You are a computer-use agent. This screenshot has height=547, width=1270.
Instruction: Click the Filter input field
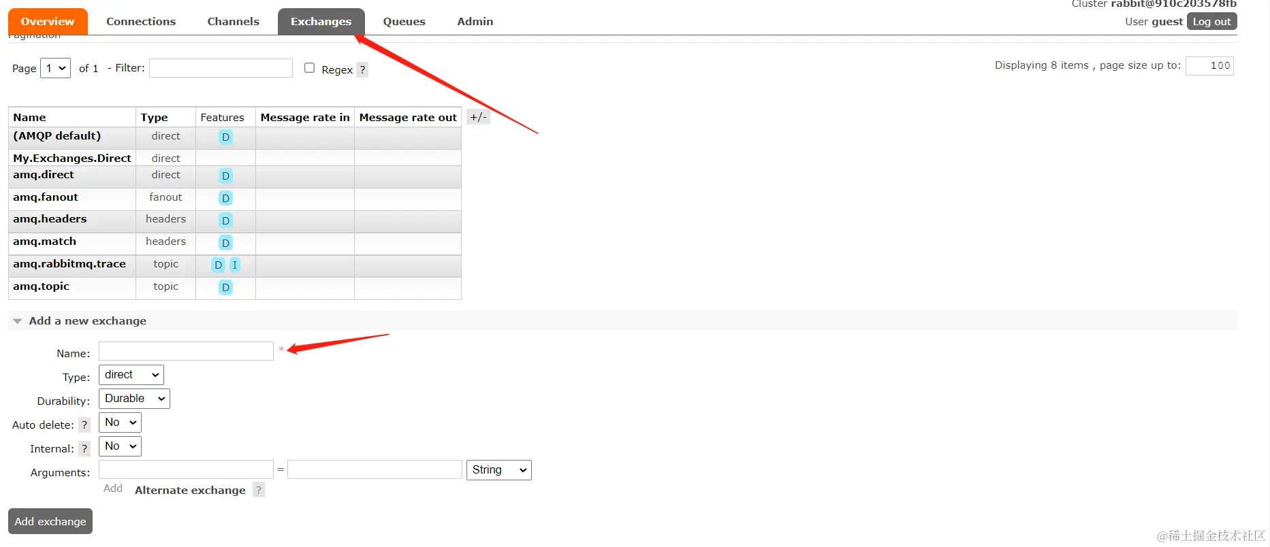point(221,68)
